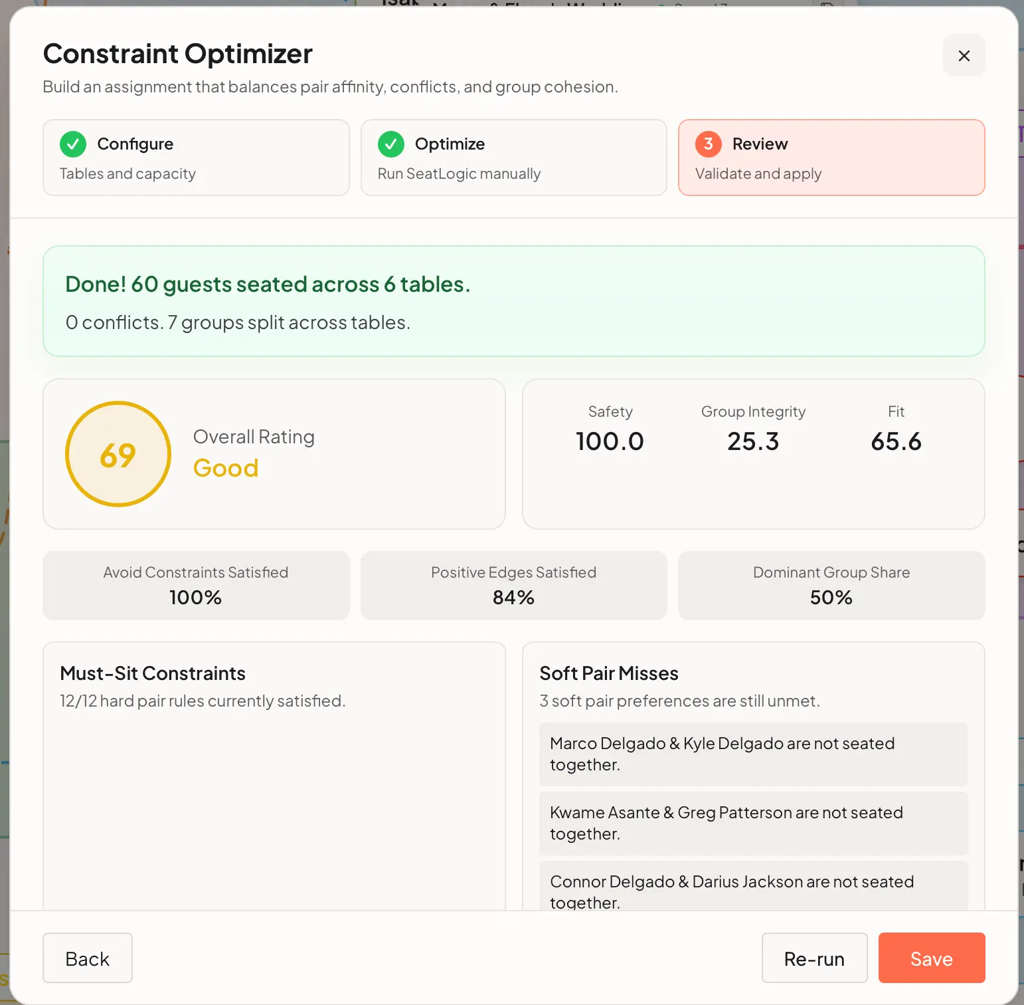The height and width of the screenshot is (1005, 1024).
Task: Click the Configure green checkmark icon
Action: point(73,144)
